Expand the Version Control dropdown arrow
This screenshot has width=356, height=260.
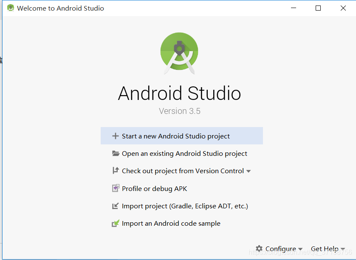click(249, 171)
